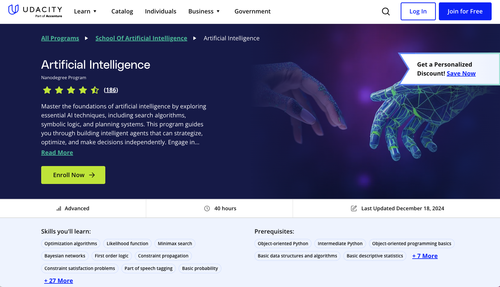Image resolution: width=500 pixels, height=287 pixels.
Task: Show the + 27 More skills
Action: click(58, 281)
